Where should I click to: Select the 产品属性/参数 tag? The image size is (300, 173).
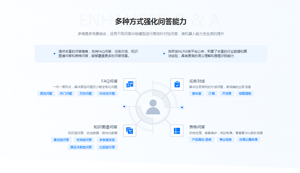pos(202,140)
